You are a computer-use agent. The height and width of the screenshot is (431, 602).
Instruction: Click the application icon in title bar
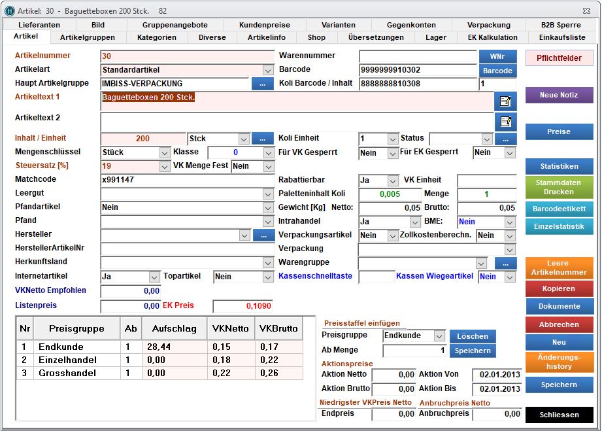click(9, 10)
